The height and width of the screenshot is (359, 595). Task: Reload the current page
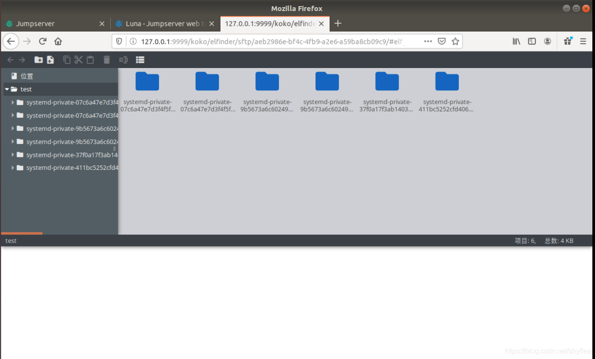(43, 41)
